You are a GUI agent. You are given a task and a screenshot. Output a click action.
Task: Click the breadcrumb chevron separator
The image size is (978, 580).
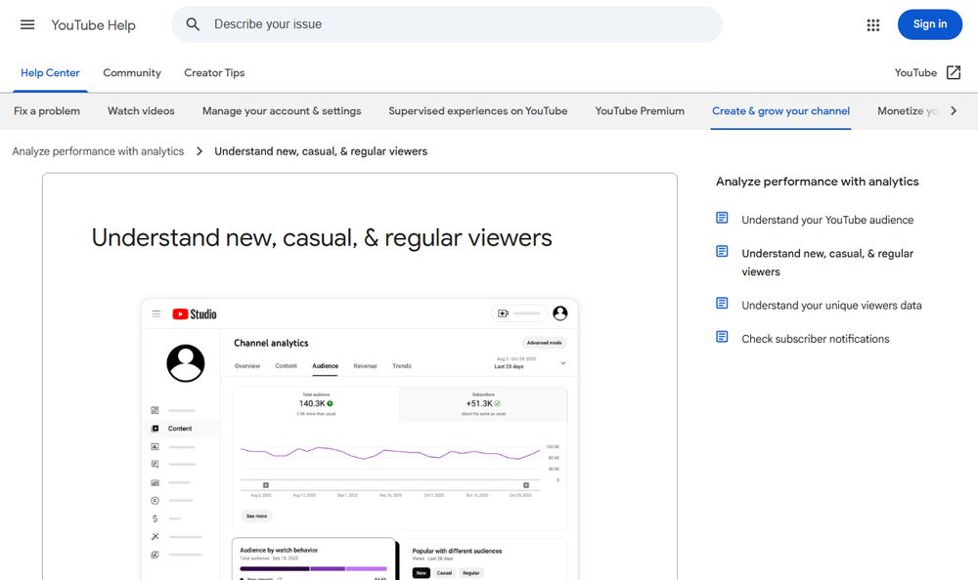pyautogui.click(x=199, y=151)
